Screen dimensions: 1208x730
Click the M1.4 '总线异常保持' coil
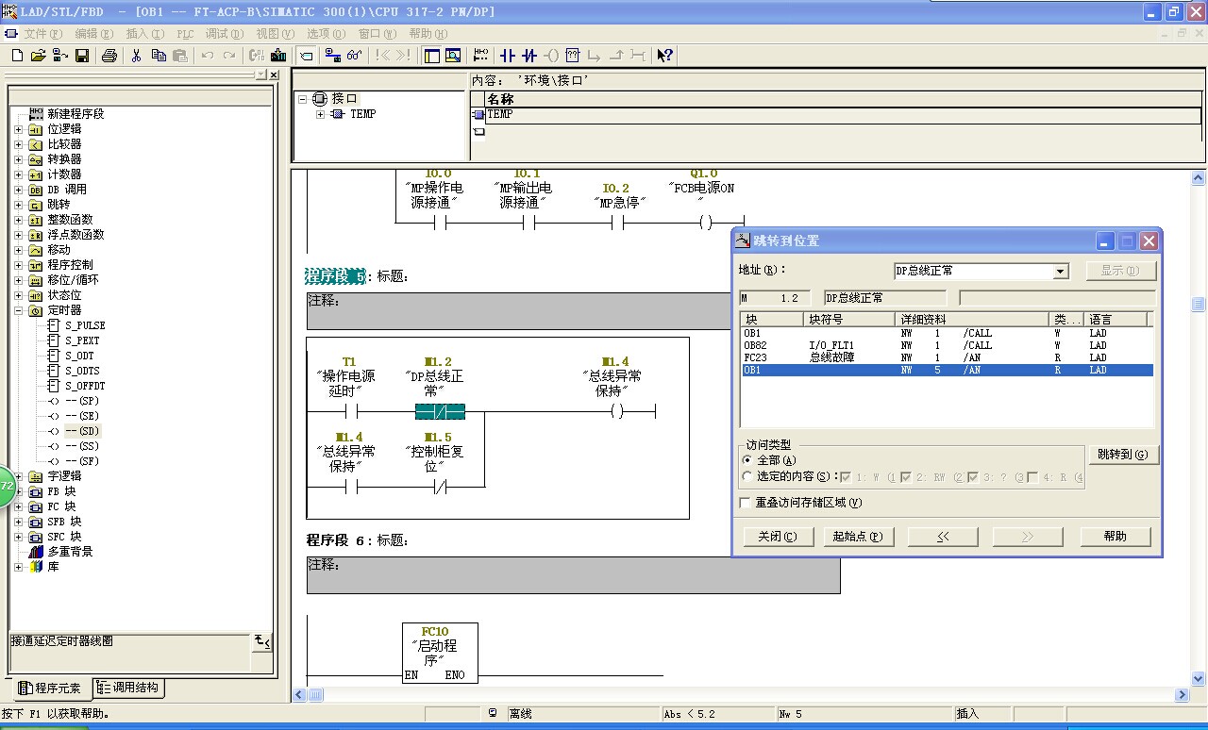pyautogui.click(x=616, y=412)
